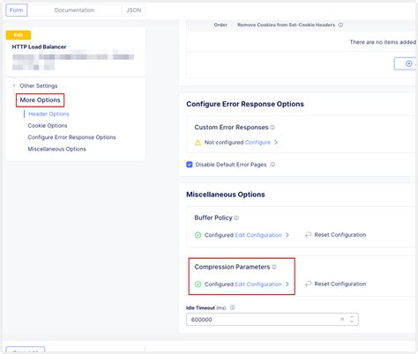The width and height of the screenshot is (418, 354).
Task: Click info icon beside Idle Timeout label
Action: 232,307
